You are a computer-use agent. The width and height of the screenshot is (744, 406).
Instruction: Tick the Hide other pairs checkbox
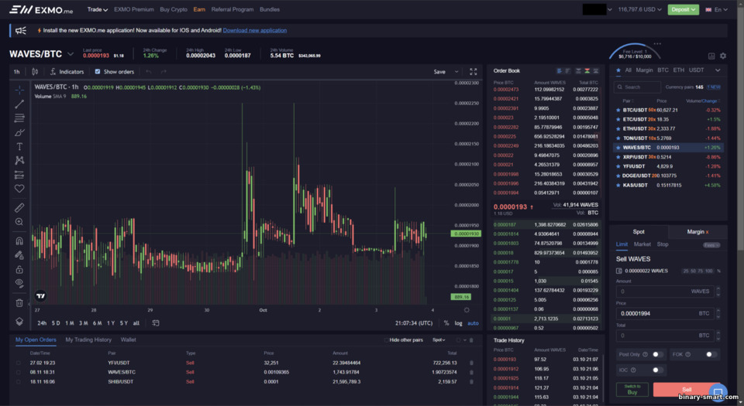click(386, 339)
